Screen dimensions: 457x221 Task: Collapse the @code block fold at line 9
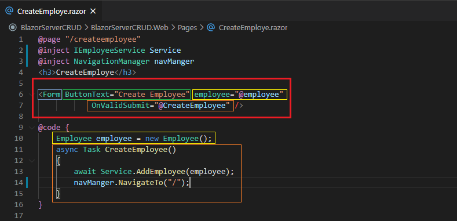[31, 128]
